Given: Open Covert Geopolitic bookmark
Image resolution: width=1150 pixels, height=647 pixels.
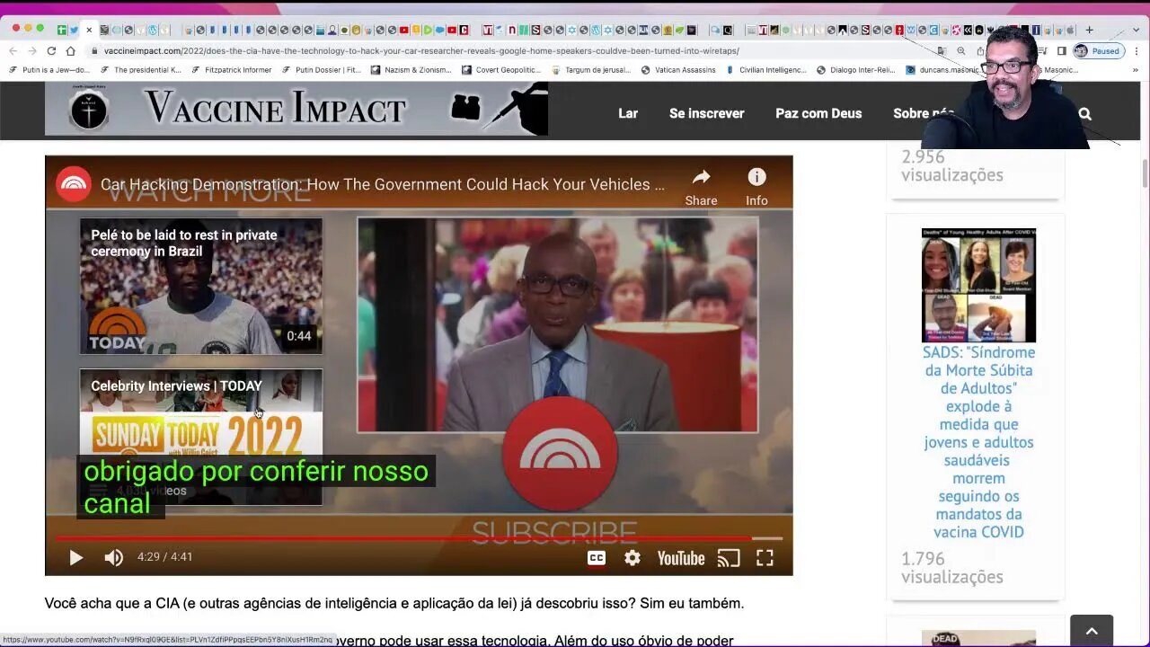Looking at the screenshot, I should point(501,70).
